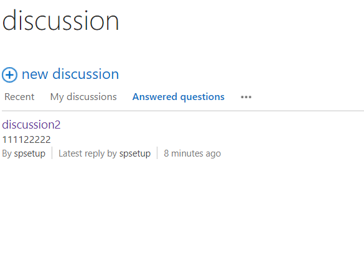Open author spsetup after "By"

tap(30, 153)
